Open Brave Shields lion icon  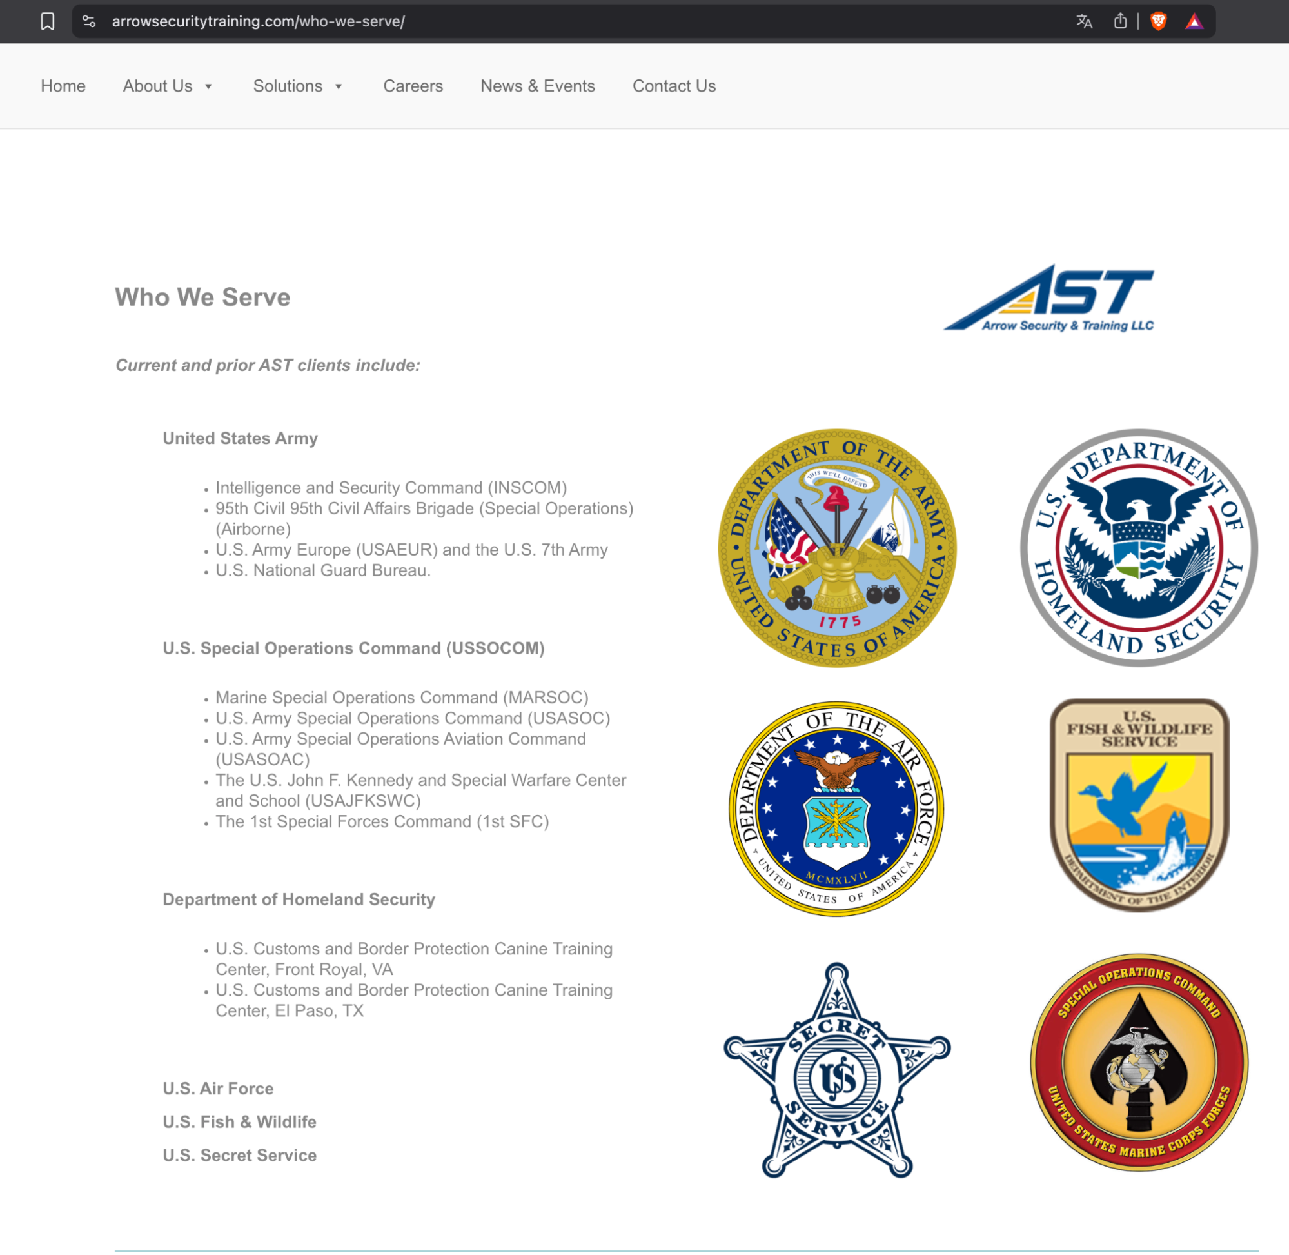tap(1158, 21)
